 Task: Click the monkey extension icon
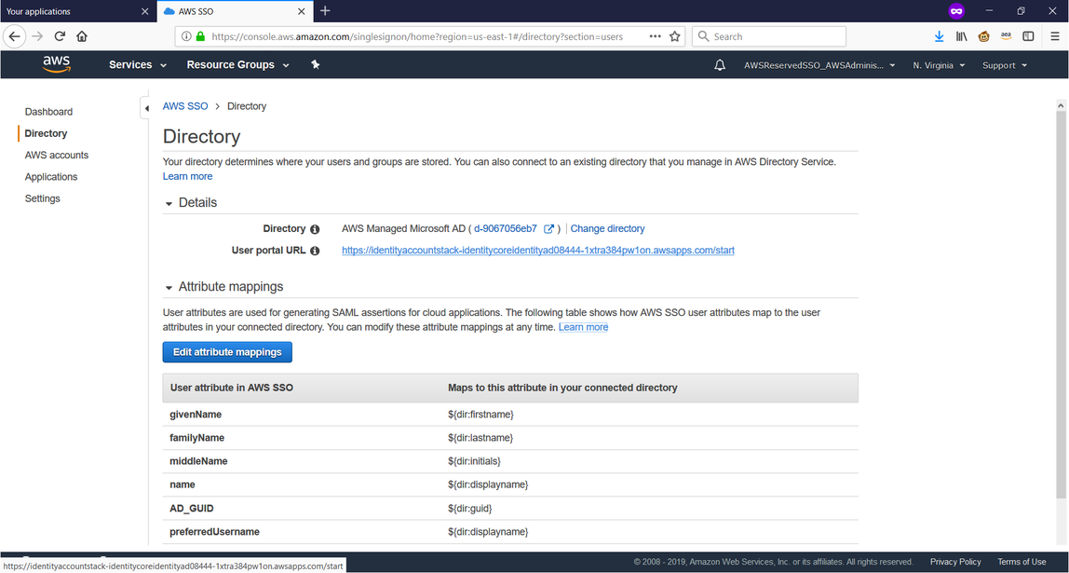pyautogui.click(x=983, y=37)
